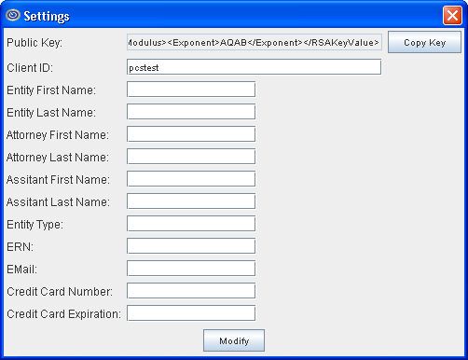The width and height of the screenshot is (468, 360).
Task: Click the Copy Key button
Action: pos(424,42)
